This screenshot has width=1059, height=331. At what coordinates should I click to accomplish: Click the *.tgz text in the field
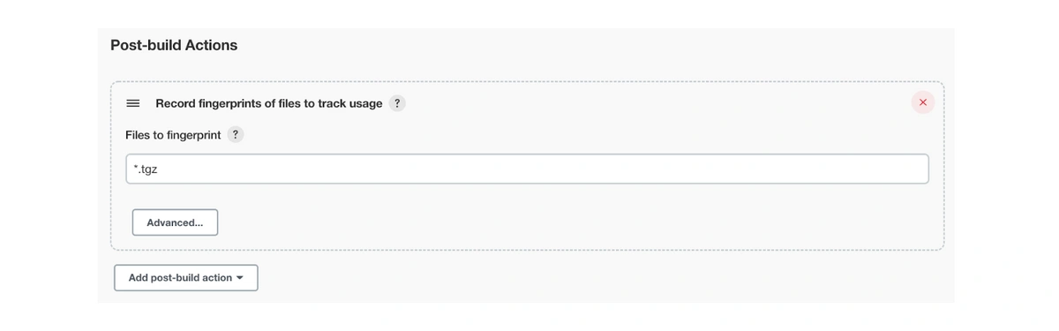[x=146, y=169]
